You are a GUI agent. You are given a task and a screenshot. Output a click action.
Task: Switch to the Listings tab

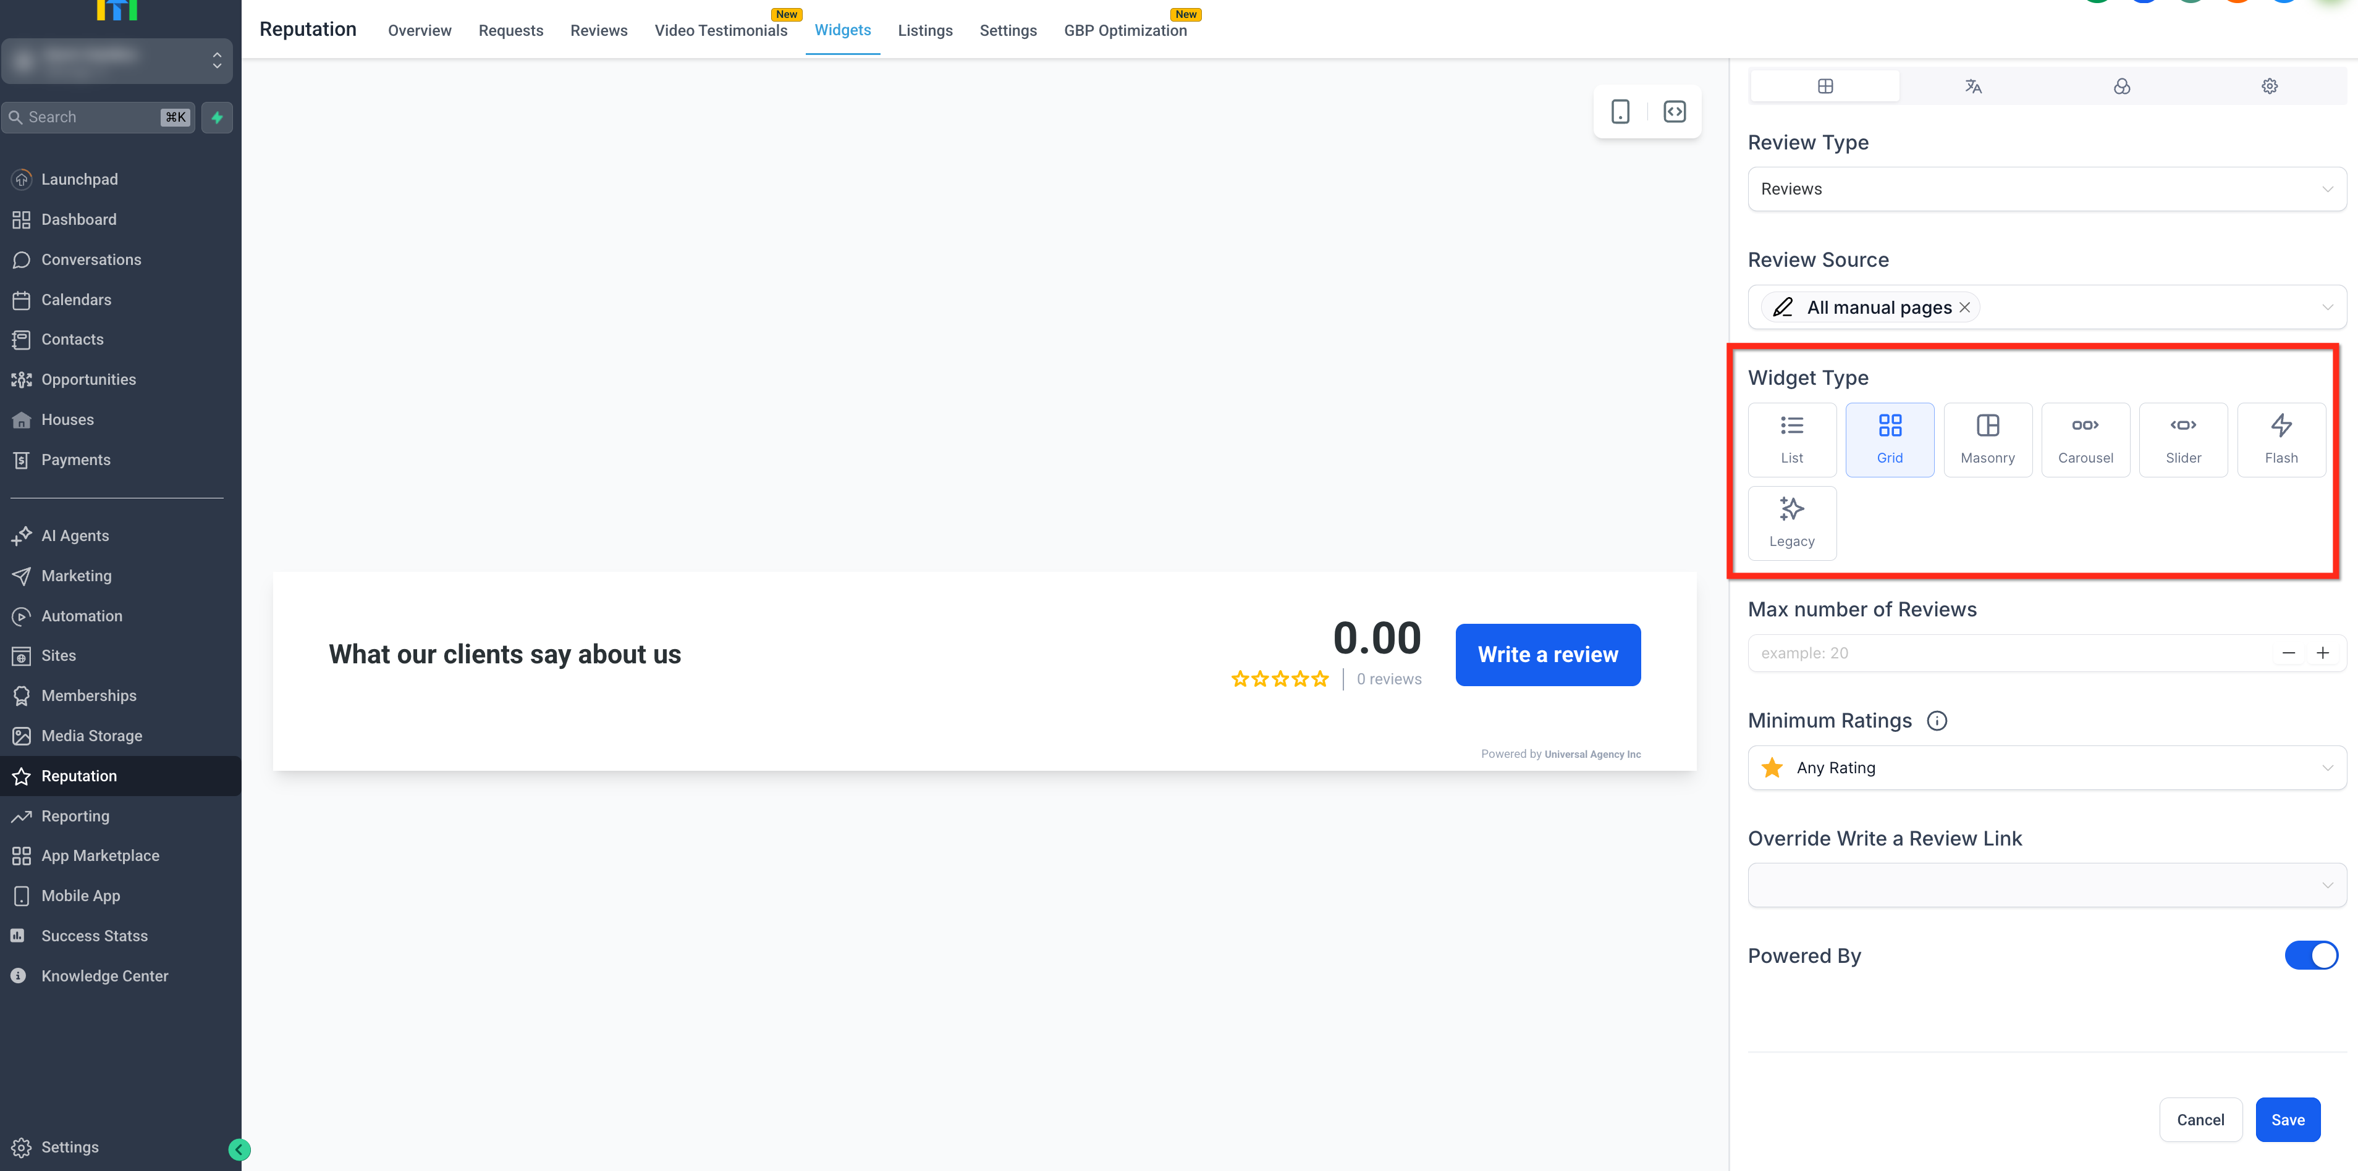click(x=924, y=30)
